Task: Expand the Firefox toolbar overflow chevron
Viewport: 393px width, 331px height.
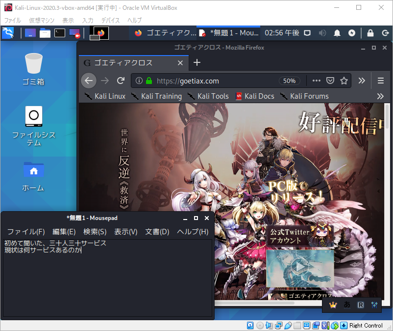Action: pos(362,81)
